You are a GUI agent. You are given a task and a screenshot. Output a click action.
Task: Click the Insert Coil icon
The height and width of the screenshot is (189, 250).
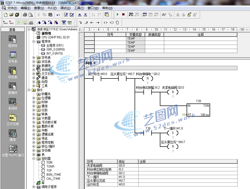[112, 23]
